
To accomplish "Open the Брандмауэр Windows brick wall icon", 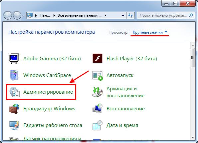I will 14,109.
